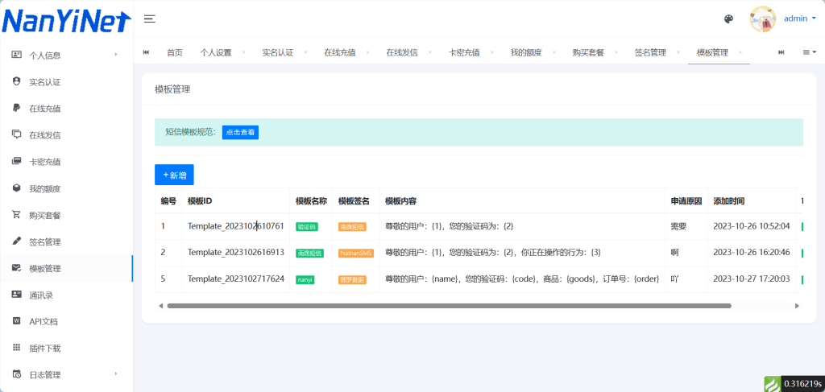
Task: Switch to the 我的额度 tab
Action: pos(526,52)
